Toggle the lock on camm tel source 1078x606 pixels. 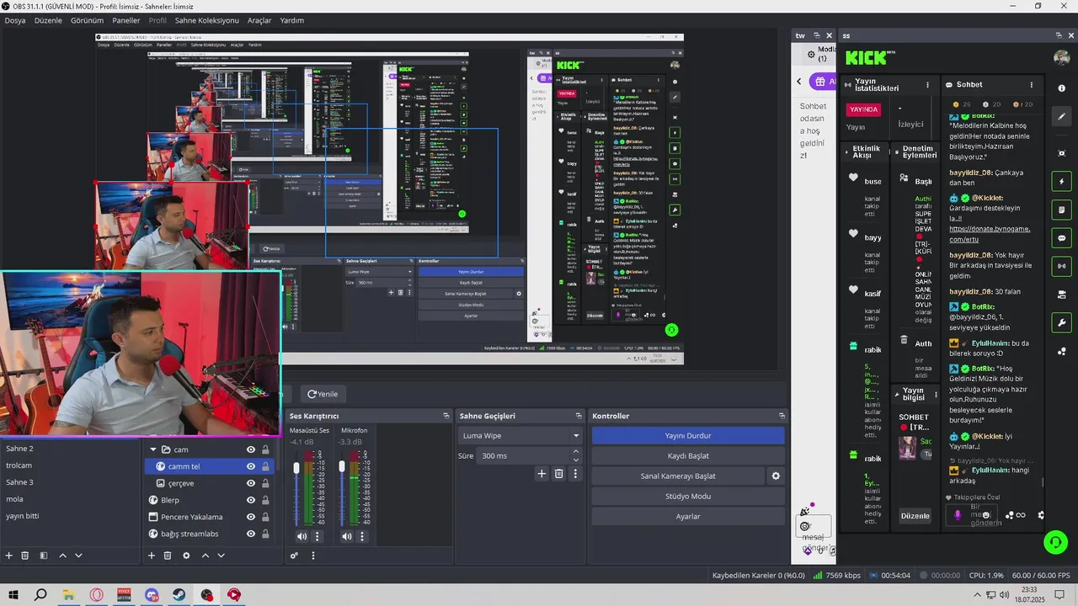tap(265, 466)
